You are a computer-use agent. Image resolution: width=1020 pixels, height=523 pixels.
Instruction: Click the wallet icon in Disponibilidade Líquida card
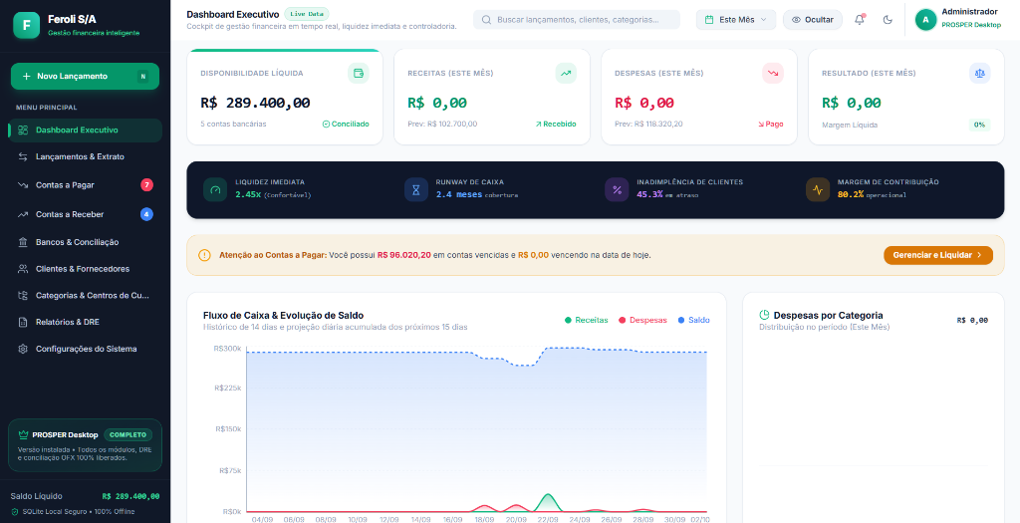pyautogui.click(x=358, y=73)
